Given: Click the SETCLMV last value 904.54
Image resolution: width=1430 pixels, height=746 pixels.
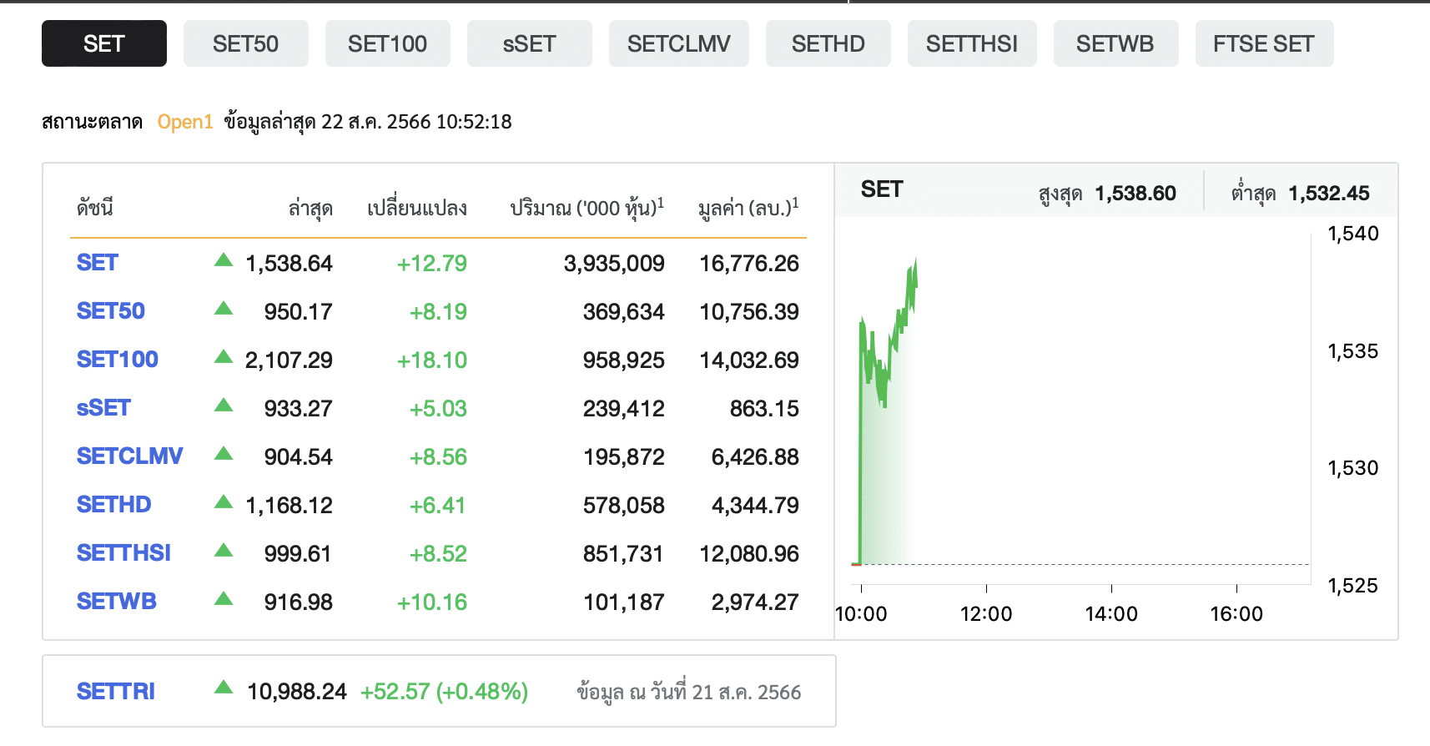Looking at the screenshot, I should (x=298, y=457).
